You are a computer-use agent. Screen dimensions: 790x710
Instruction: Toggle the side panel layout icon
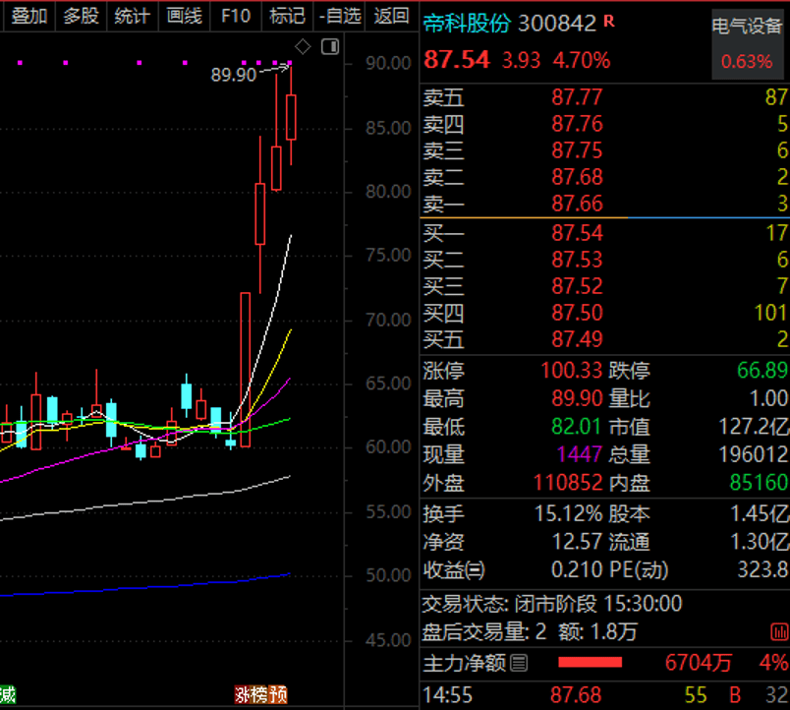click(329, 46)
